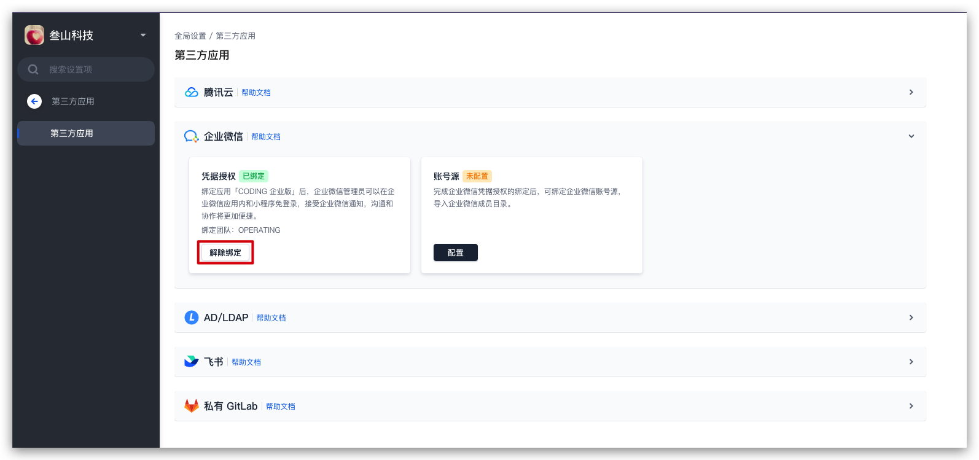Image resolution: width=979 pixels, height=460 pixels.
Task: Click the 配置 button for 账号源
Action: (456, 252)
